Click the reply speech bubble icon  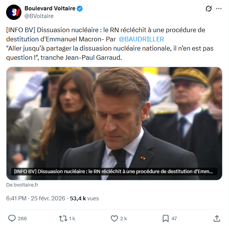pyautogui.click(x=12, y=218)
